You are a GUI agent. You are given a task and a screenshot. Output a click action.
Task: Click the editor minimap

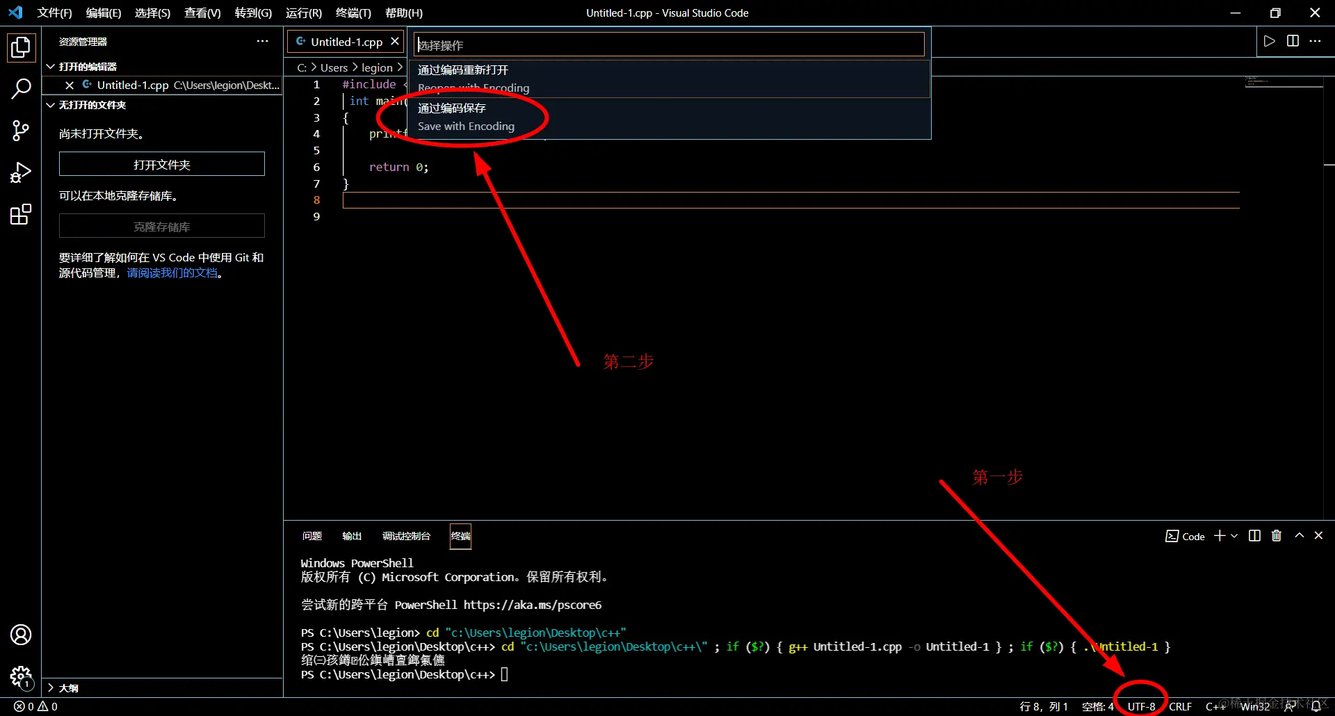click(x=1283, y=83)
